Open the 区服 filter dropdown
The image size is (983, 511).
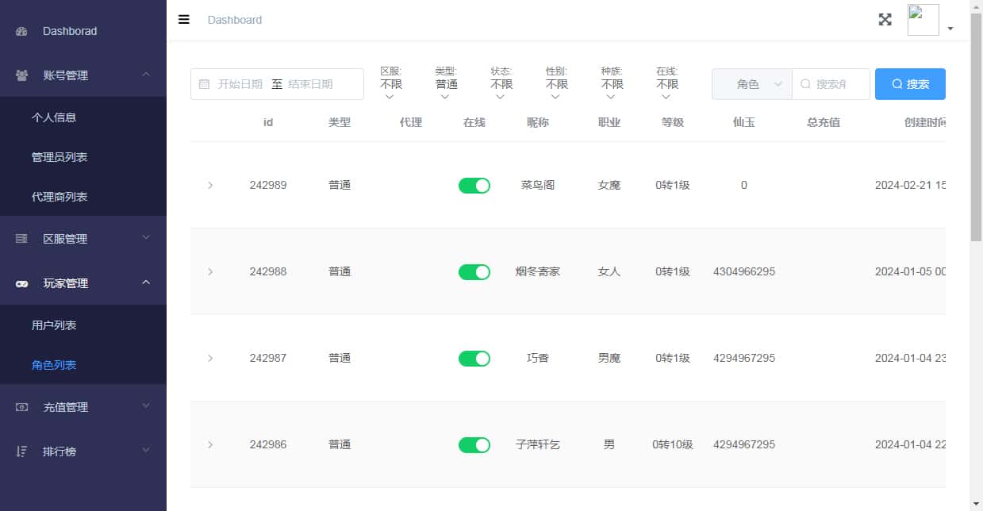click(x=390, y=85)
